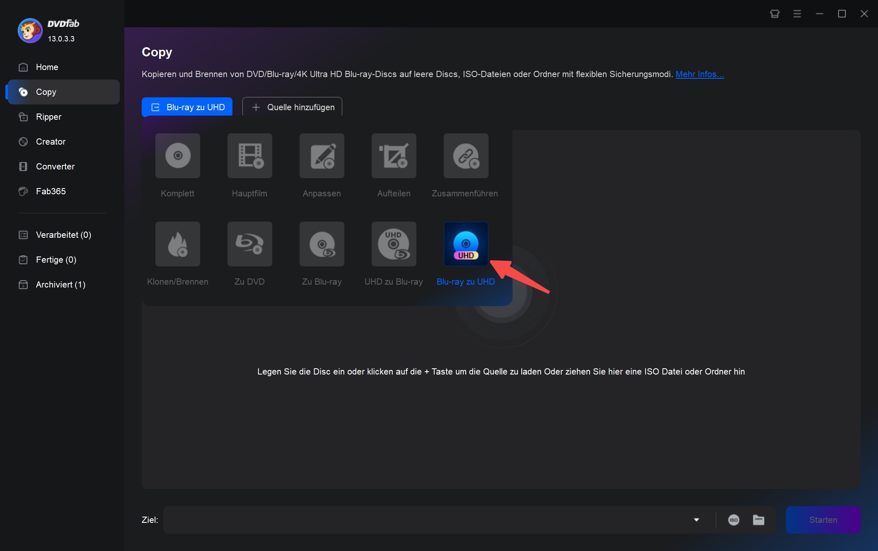Screen dimensions: 878x551
Task: Select the blue Blu-ray zu UHD icon
Action: 466,244
